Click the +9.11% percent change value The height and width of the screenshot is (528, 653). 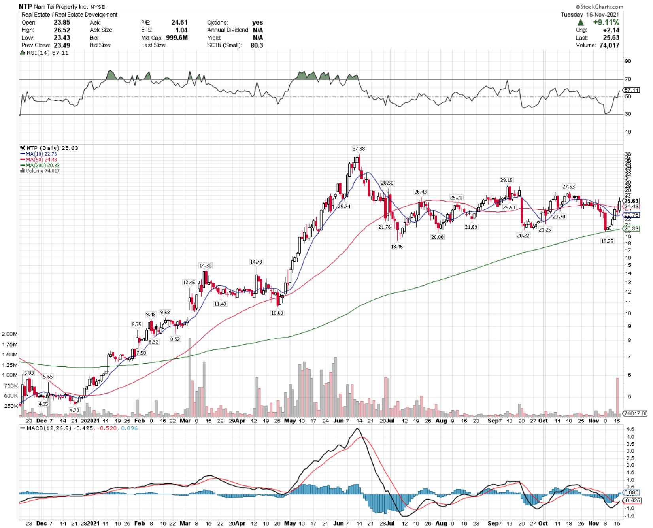tap(606, 23)
